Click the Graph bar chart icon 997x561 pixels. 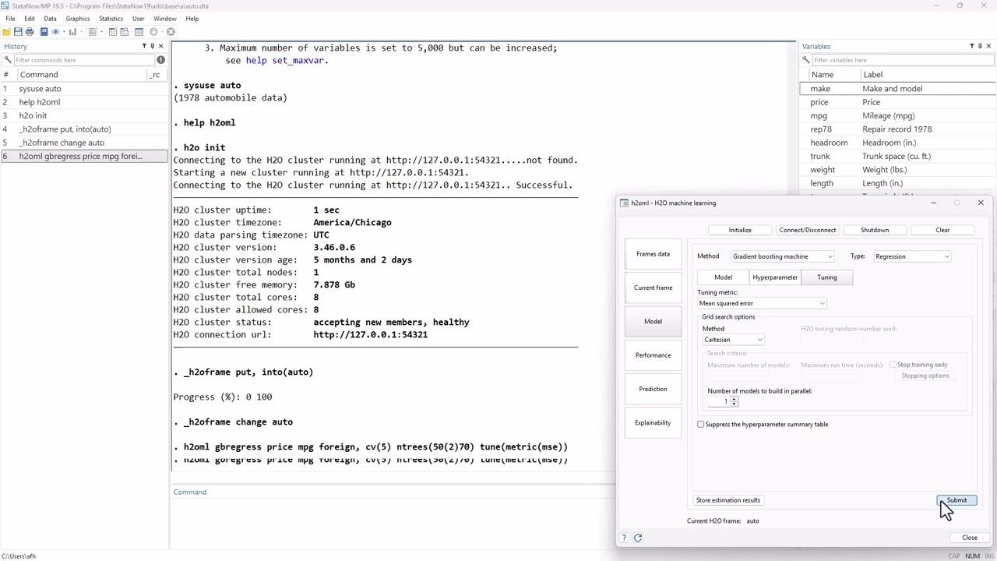tap(72, 32)
